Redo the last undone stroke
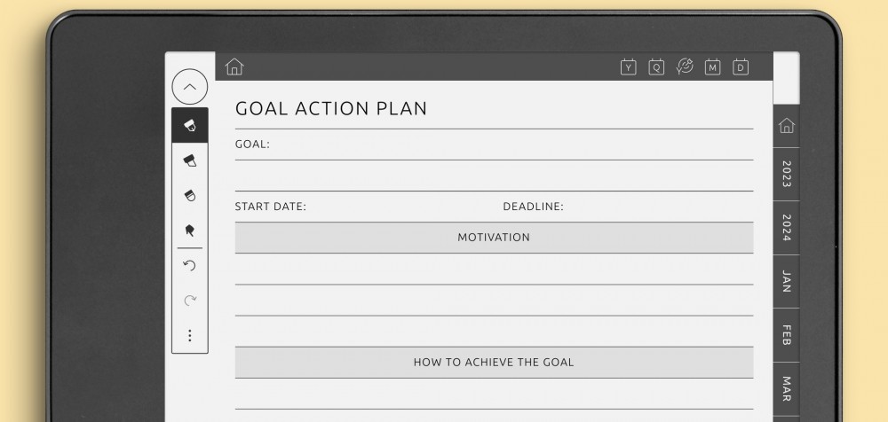888x422 pixels. point(189,301)
